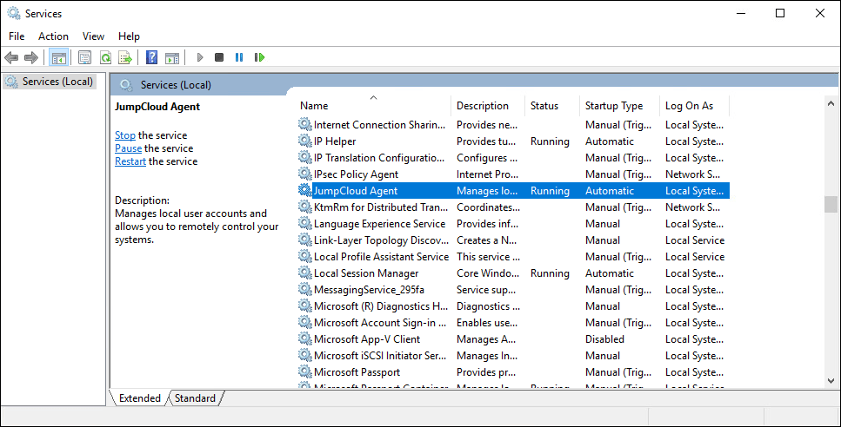The height and width of the screenshot is (427, 841).
Task: Click Running status of IP Helper
Action: [x=550, y=141]
